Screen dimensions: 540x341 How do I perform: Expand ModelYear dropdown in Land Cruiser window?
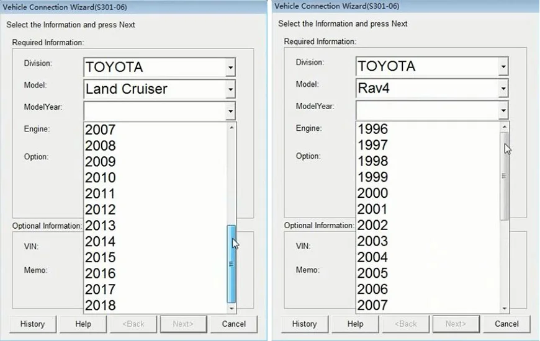coord(230,112)
